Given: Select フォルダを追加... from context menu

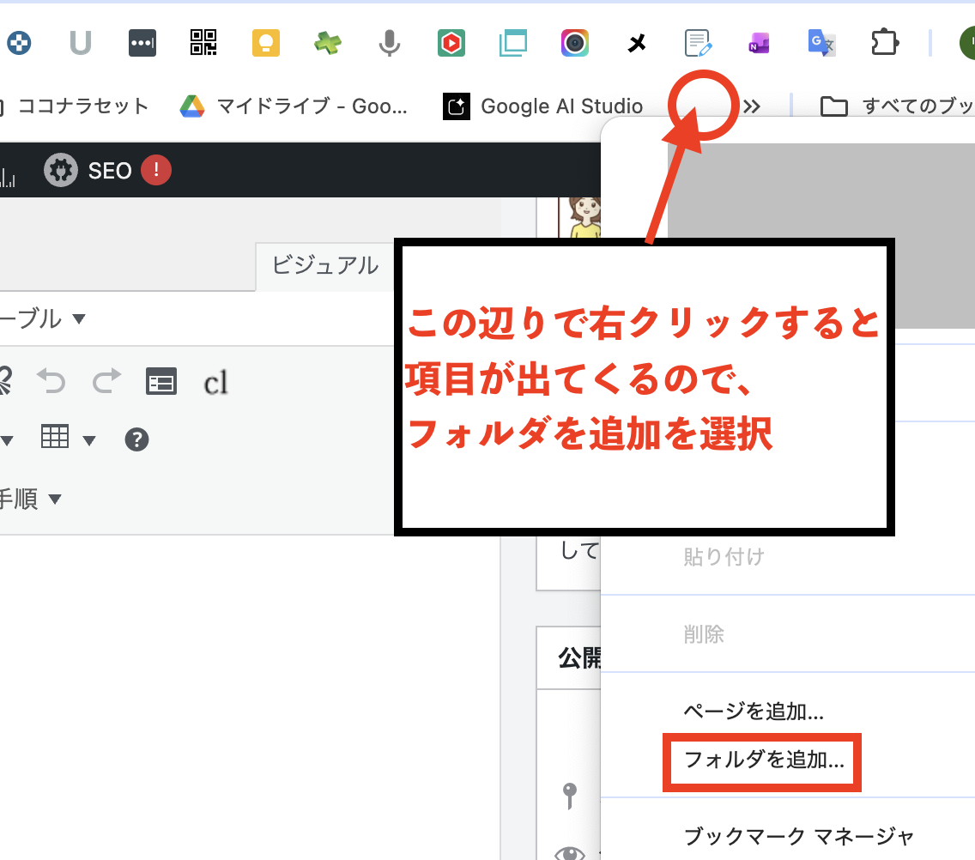Looking at the screenshot, I should (x=763, y=760).
